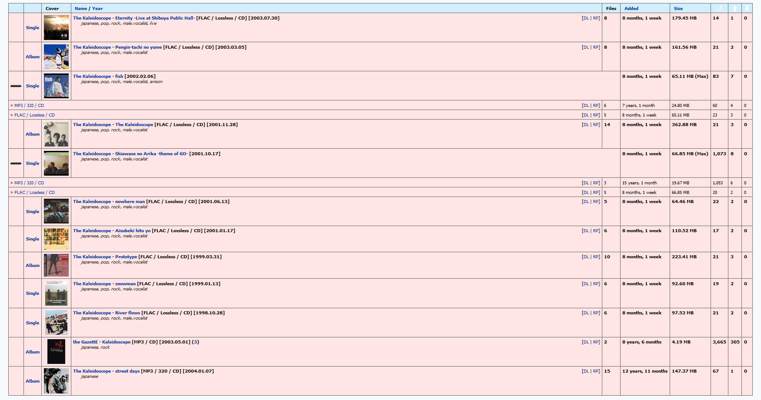Open the 'street days' album cover image

(56, 381)
